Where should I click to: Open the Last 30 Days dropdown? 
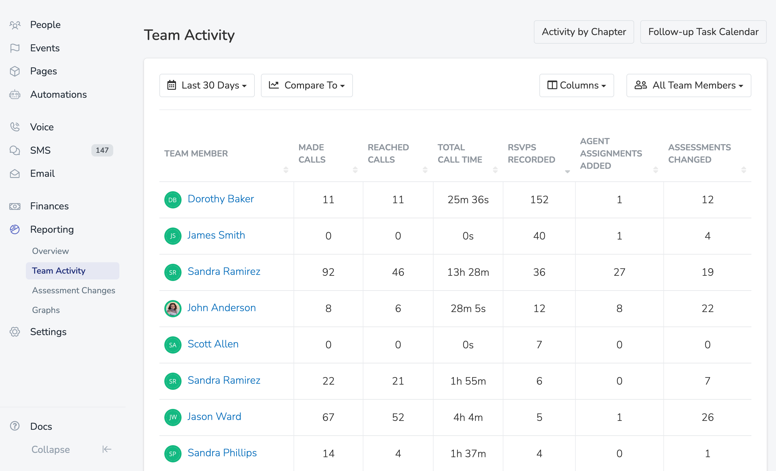coord(207,85)
